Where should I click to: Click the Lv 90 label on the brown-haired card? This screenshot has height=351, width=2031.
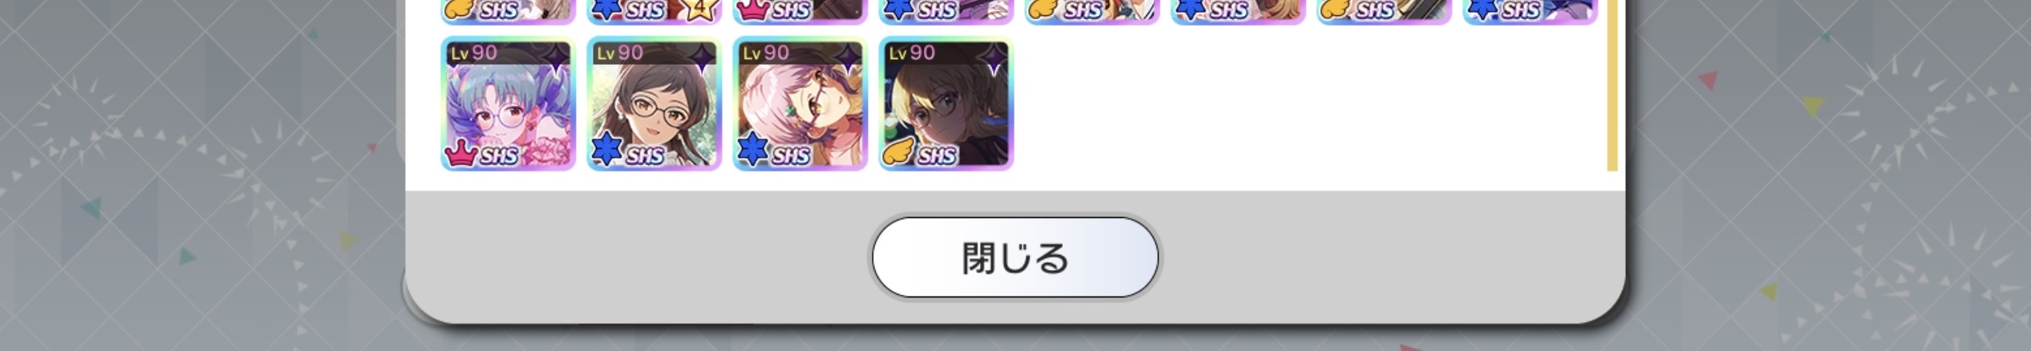[x=620, y=53]
